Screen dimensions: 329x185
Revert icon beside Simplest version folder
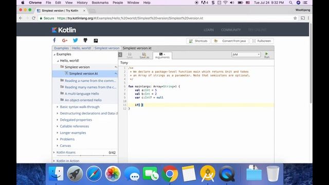116,67
